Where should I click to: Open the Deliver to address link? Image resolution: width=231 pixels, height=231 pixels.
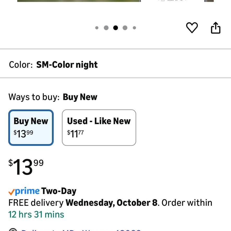pos(81,230)
